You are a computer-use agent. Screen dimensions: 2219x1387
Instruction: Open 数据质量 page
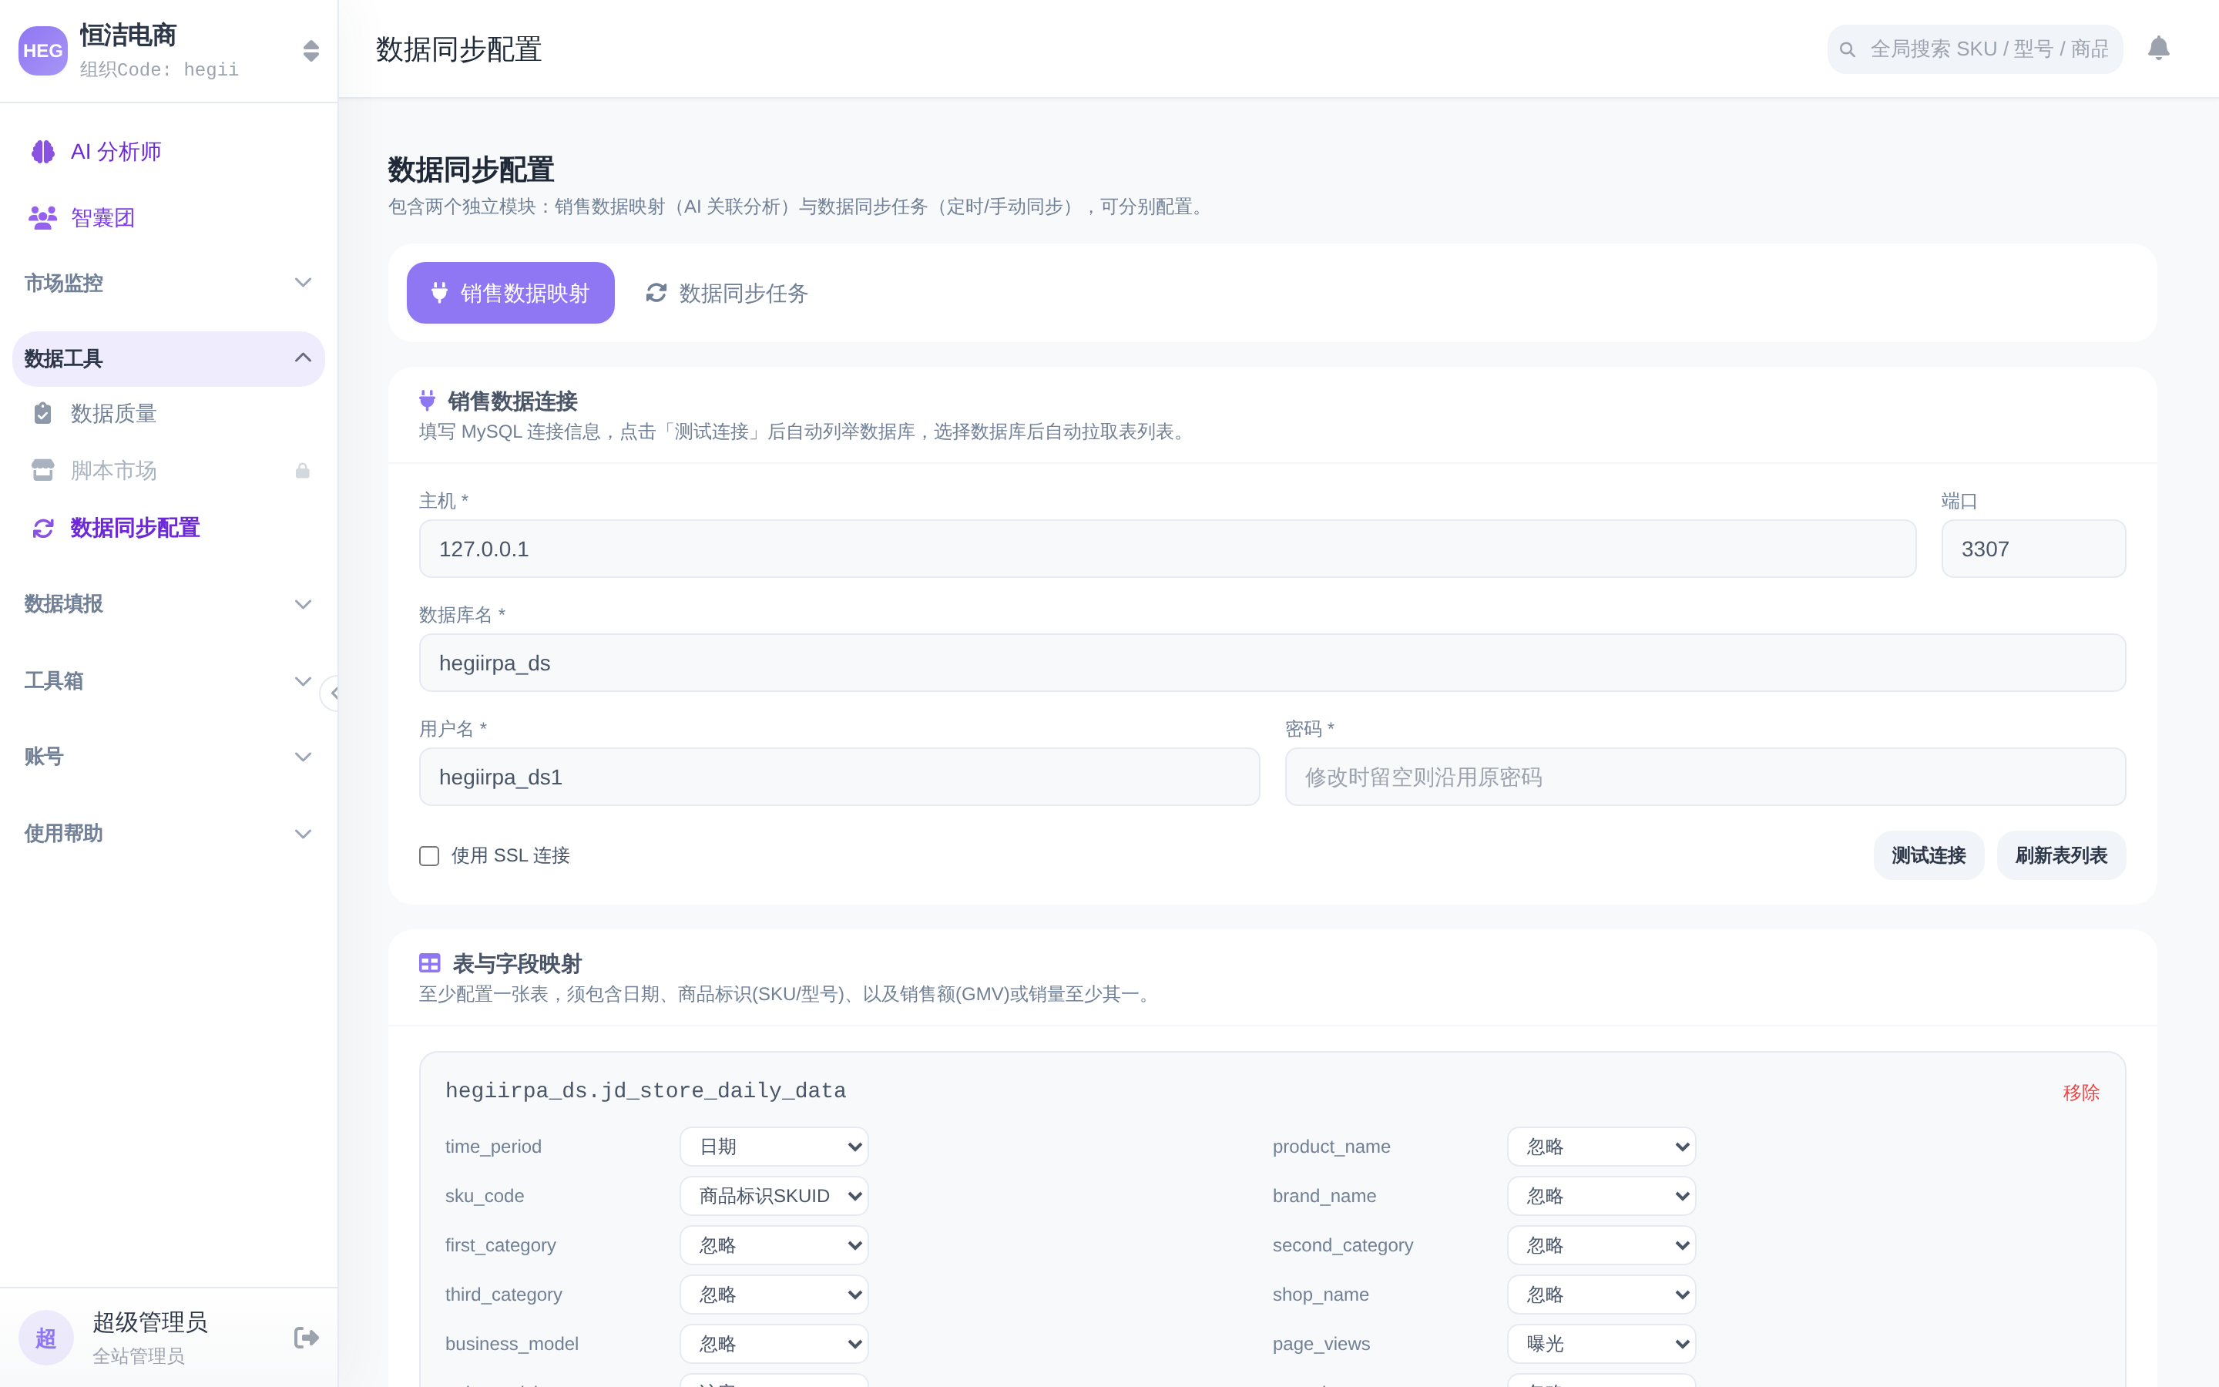pos(169,414)
